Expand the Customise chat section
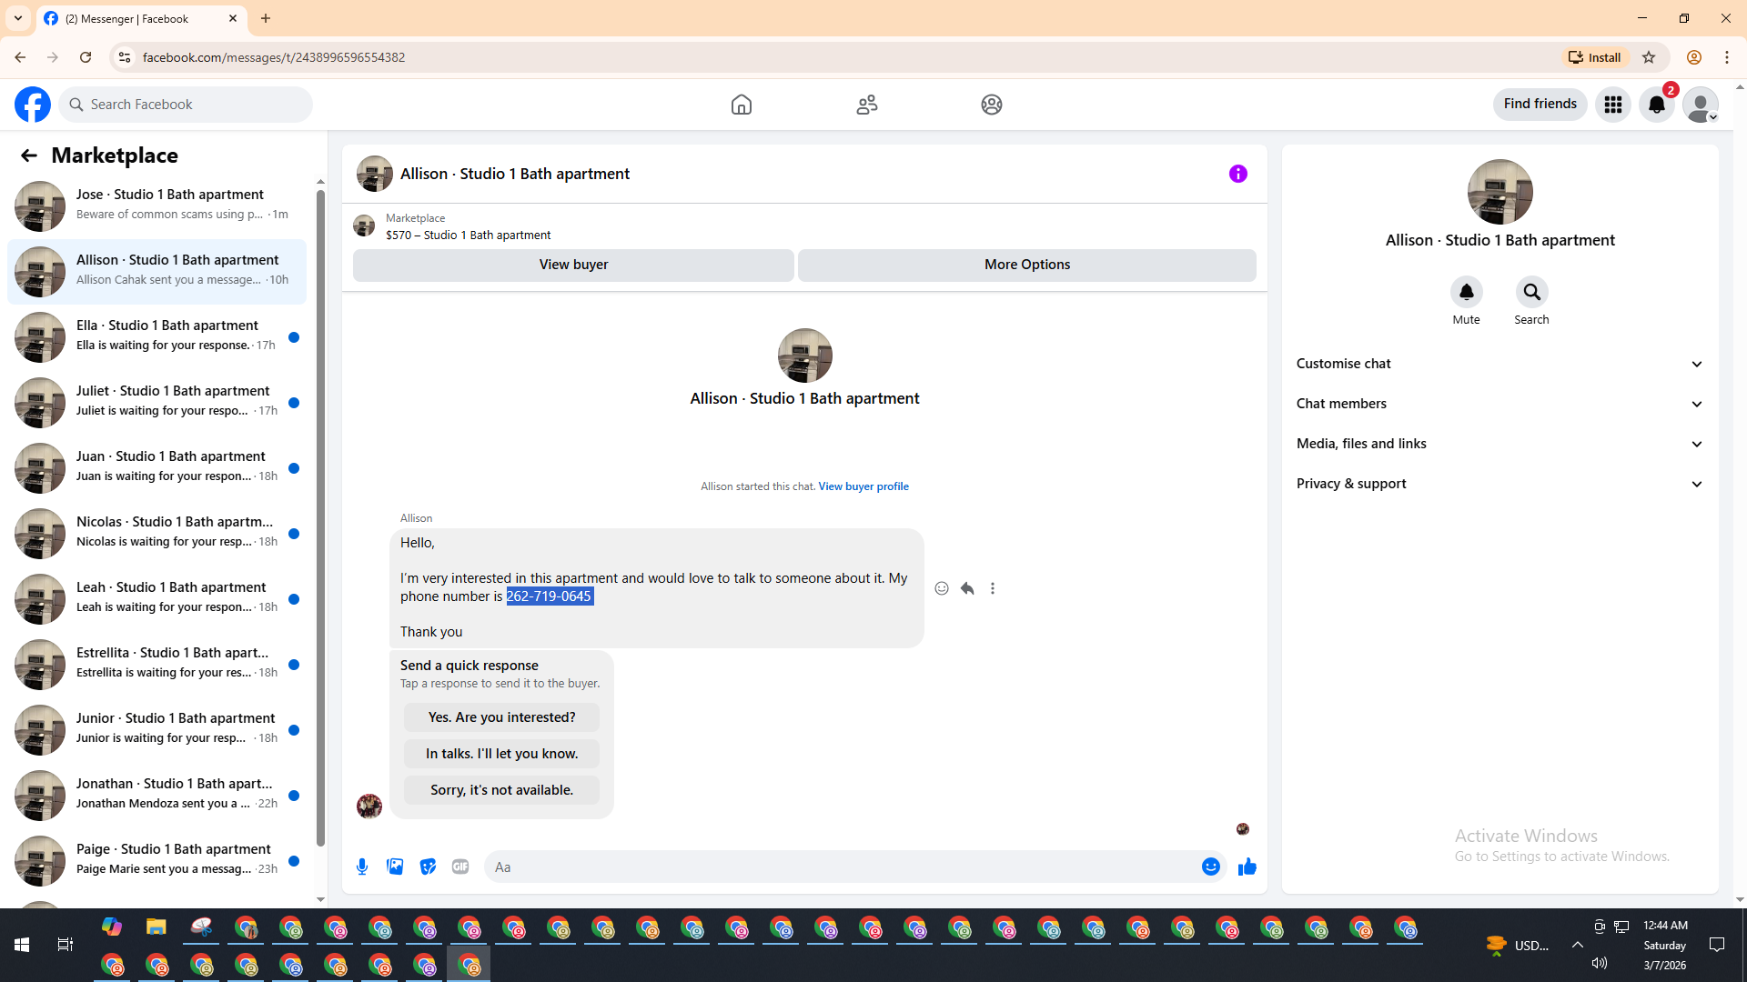 (1500, 364)
